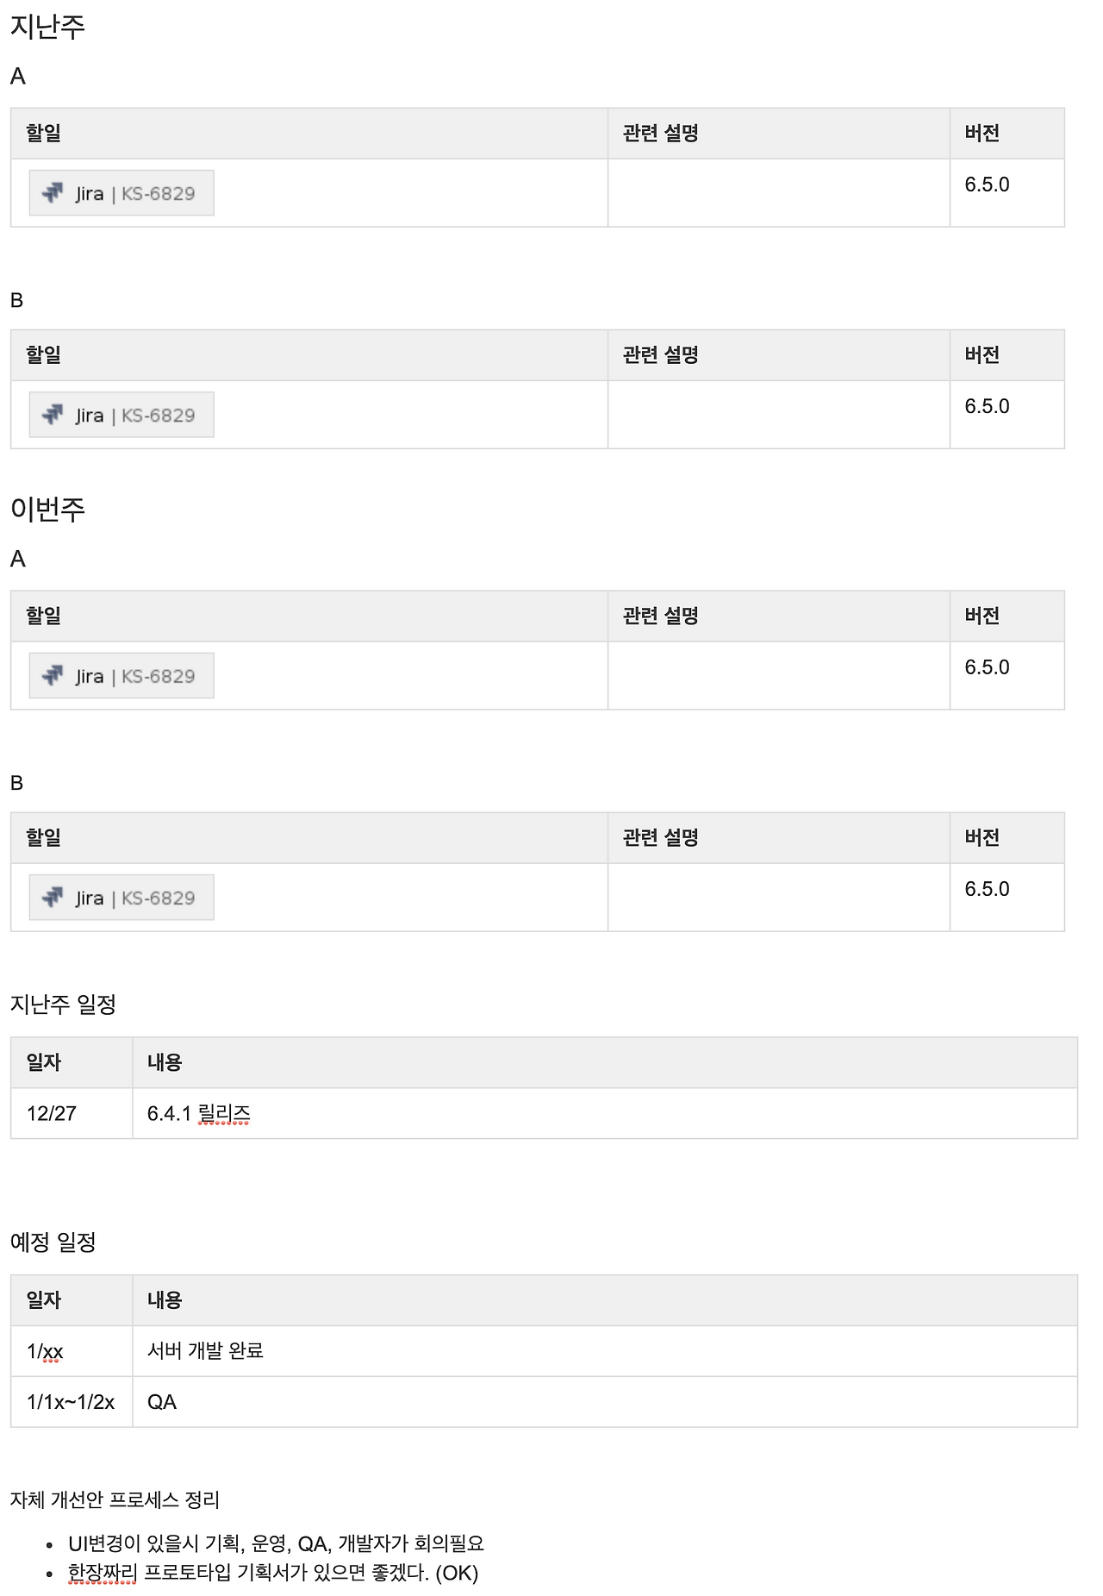1103x1596 pixels.
Task: Open KS-6829 link in 지난주 A table
Action: click(158, 193)
